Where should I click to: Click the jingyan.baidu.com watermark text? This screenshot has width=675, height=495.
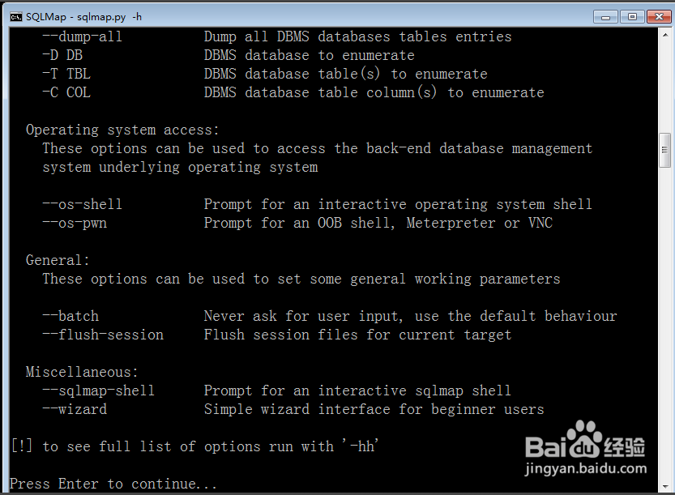[585, 468]
